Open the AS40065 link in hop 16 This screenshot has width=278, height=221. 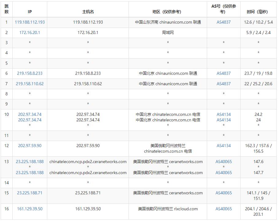click(x=224, y=209)
